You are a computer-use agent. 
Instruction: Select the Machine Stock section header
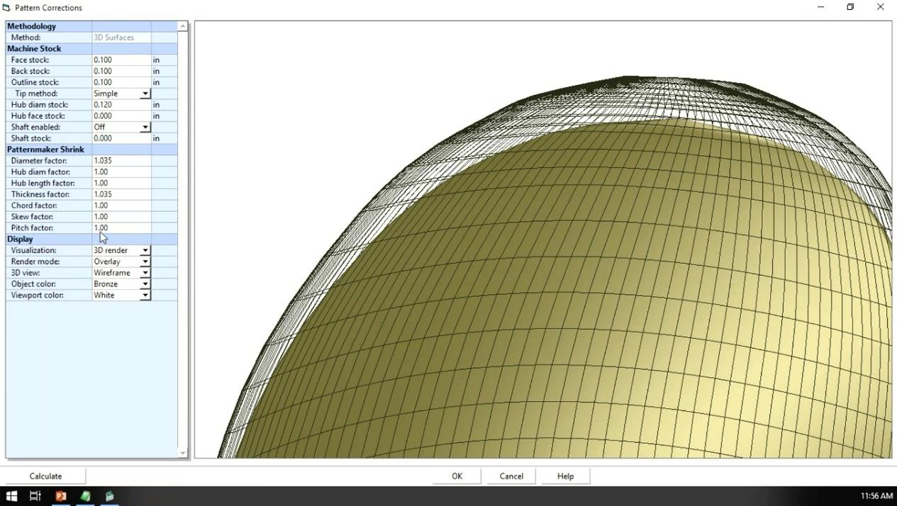click(34, 48)
